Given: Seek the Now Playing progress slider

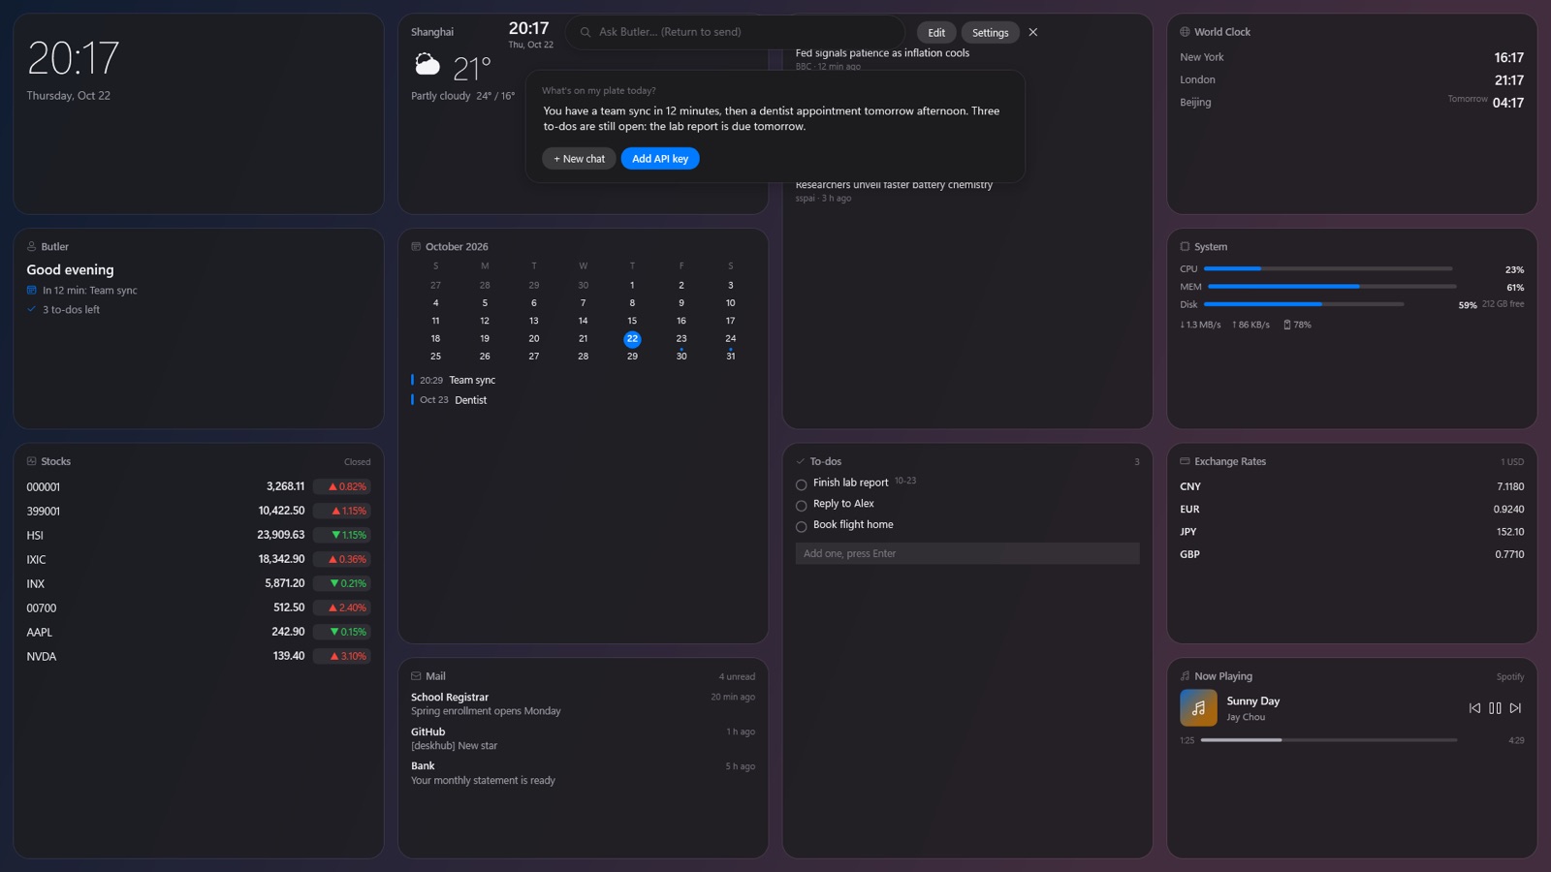Looking at the screenshot, I should (x=1328, y=740).
